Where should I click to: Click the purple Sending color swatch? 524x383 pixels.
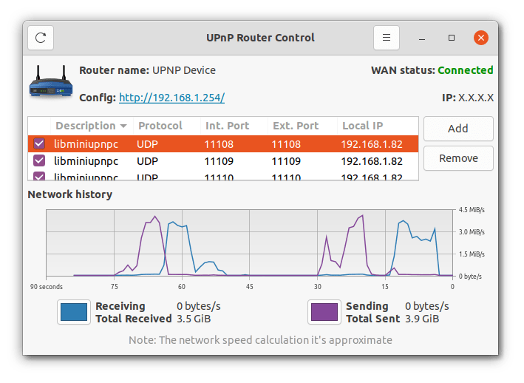coord(324,312)
